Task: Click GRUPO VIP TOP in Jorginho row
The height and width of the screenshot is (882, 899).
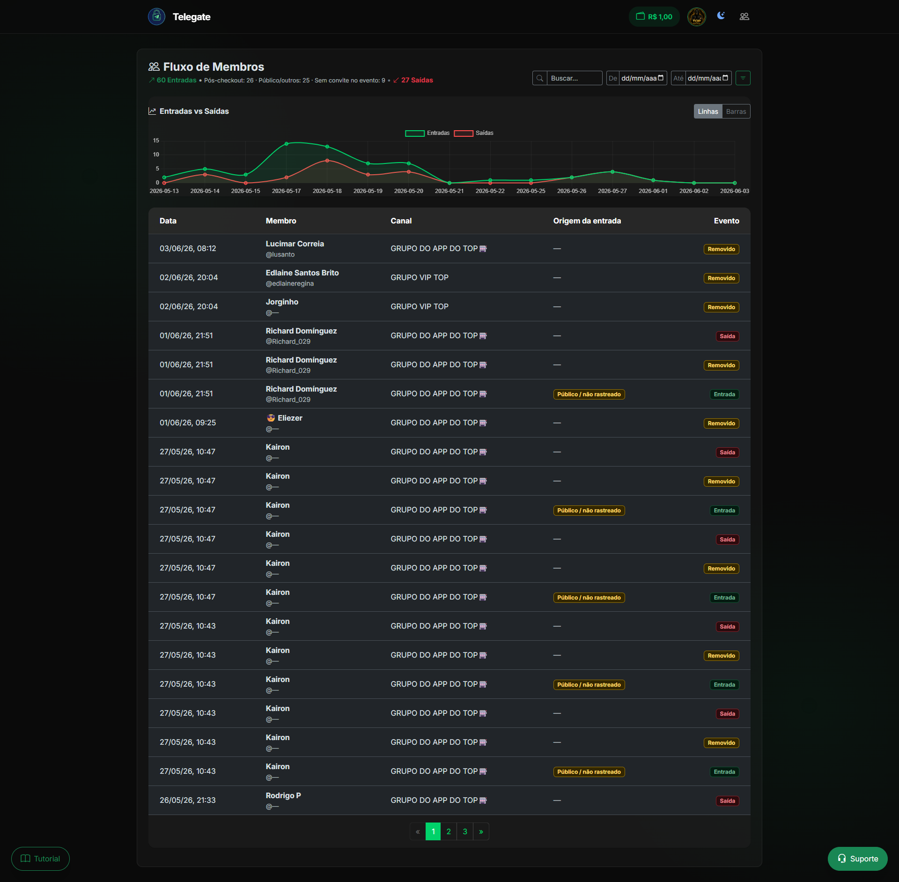Action: click(x=420, y=307)
